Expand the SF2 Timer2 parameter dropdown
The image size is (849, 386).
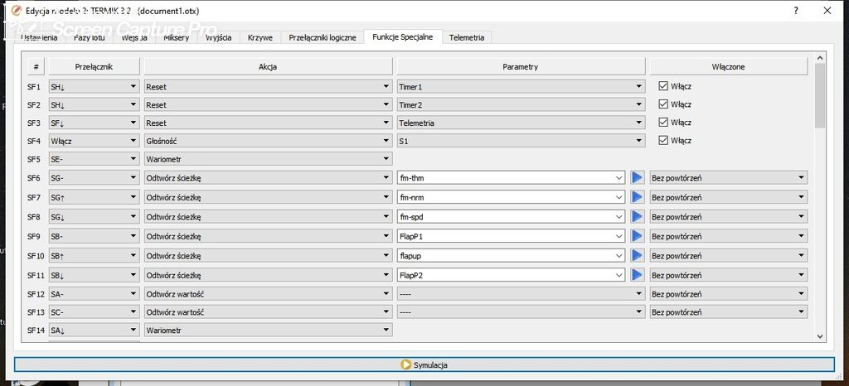520,104
